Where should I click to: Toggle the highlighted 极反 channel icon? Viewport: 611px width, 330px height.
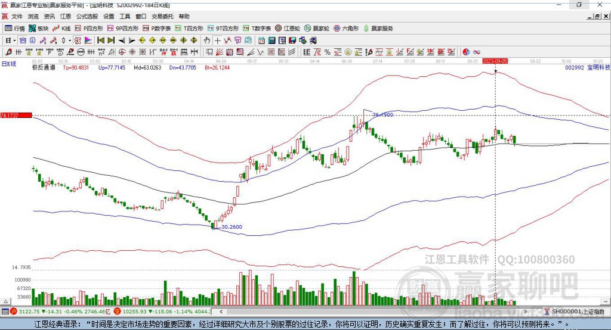pos(78,41)
